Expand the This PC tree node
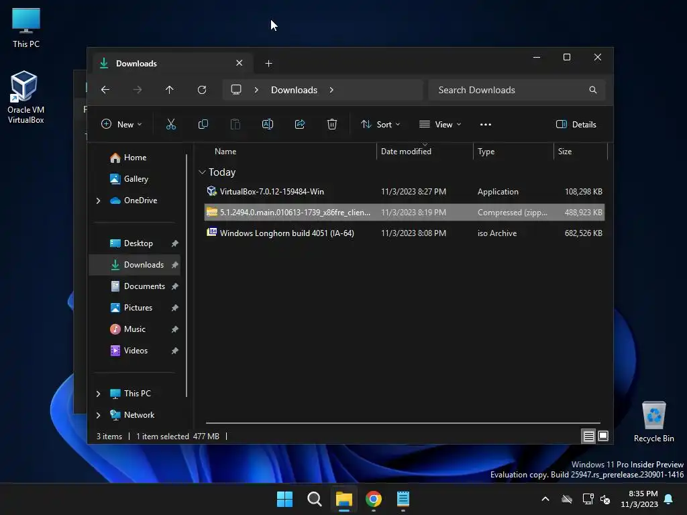 (x=98, y=394)
